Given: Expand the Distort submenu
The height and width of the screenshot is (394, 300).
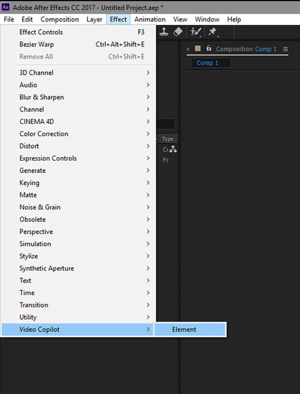Looking at the screenshot, I should pyautogui.click(x=78, y=146).
